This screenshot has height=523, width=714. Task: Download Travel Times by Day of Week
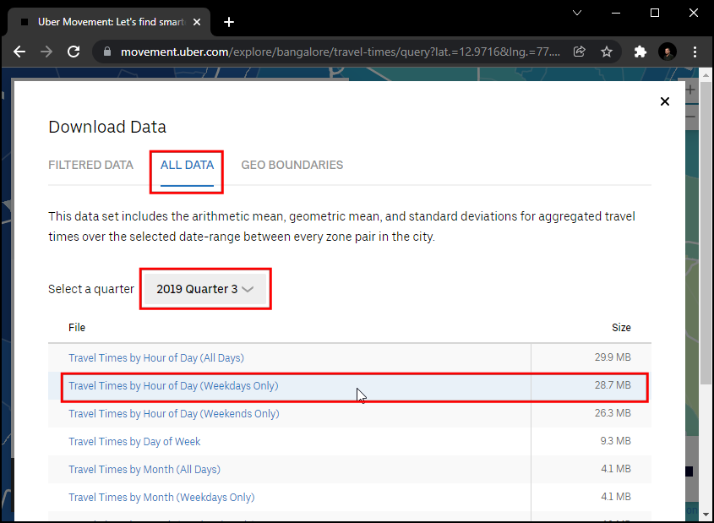pos(134,442)
